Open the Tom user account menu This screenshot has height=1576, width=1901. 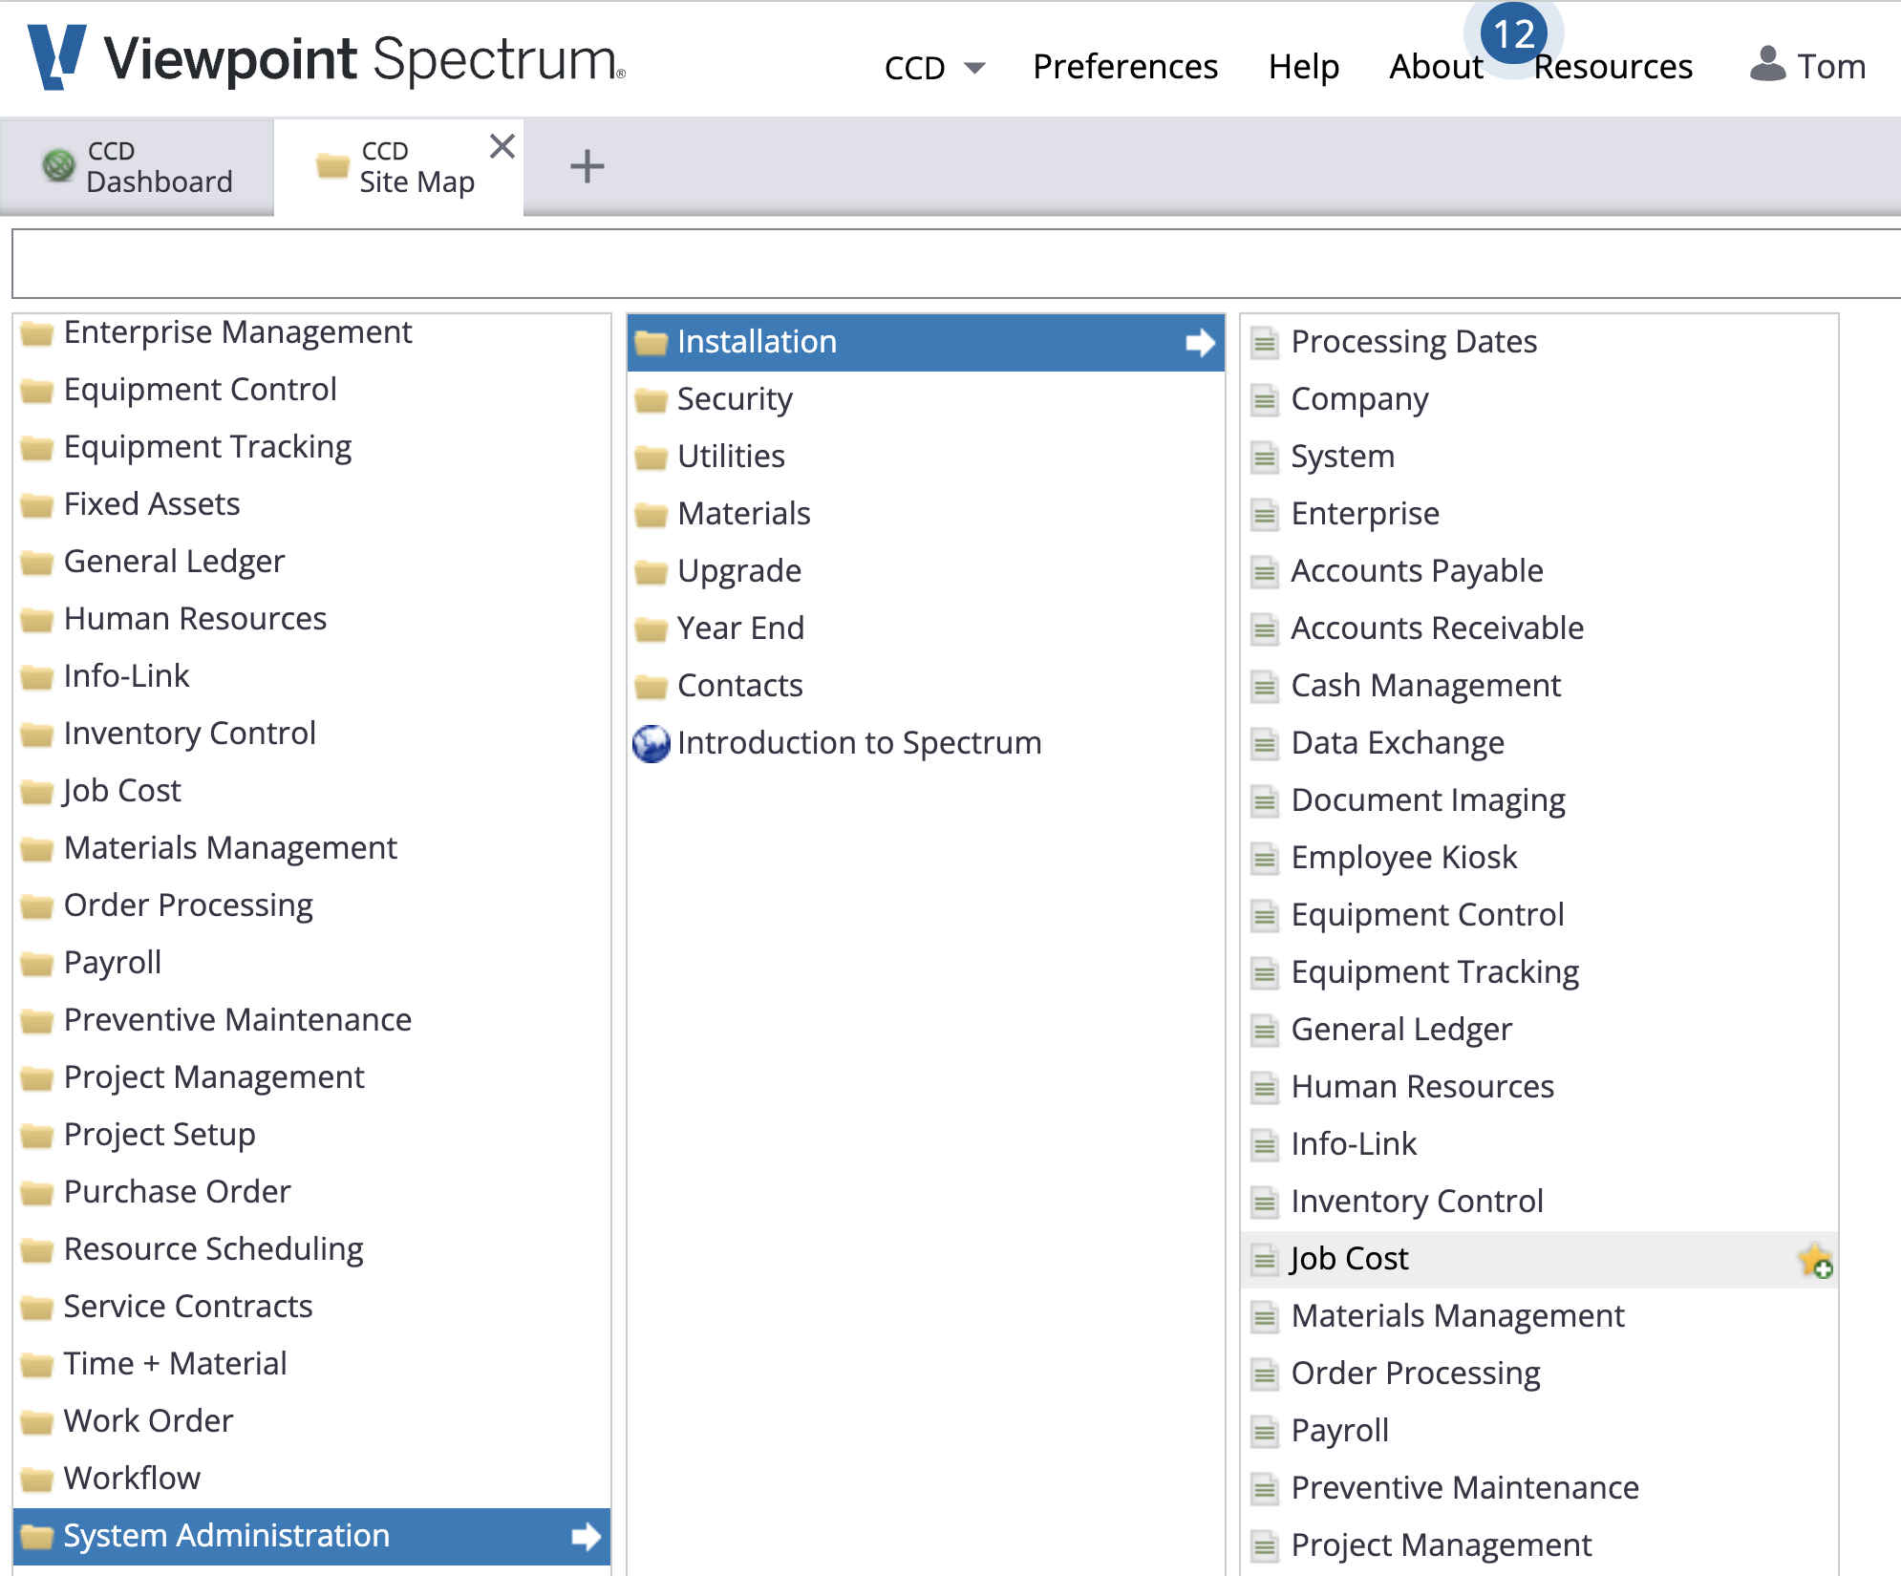(1807, 66)
